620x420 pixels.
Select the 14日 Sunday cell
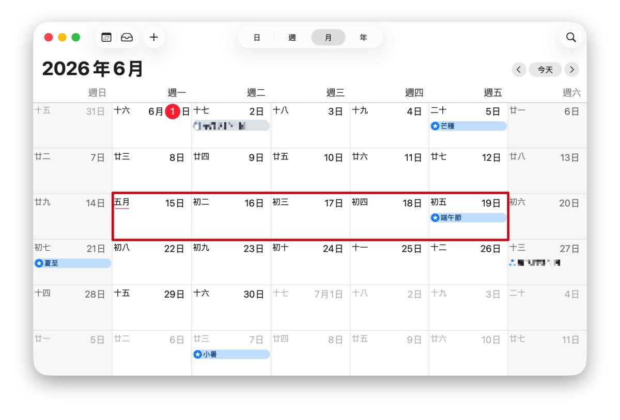(x=72, y=216)
